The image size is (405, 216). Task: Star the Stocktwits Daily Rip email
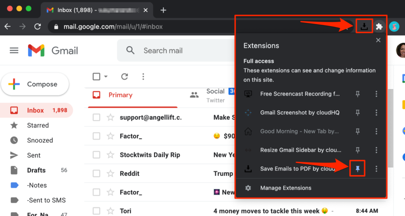coord(111,155)
